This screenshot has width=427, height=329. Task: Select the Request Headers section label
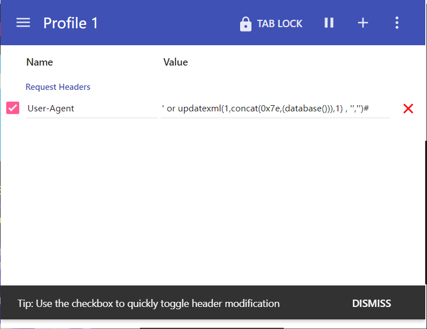58,87
